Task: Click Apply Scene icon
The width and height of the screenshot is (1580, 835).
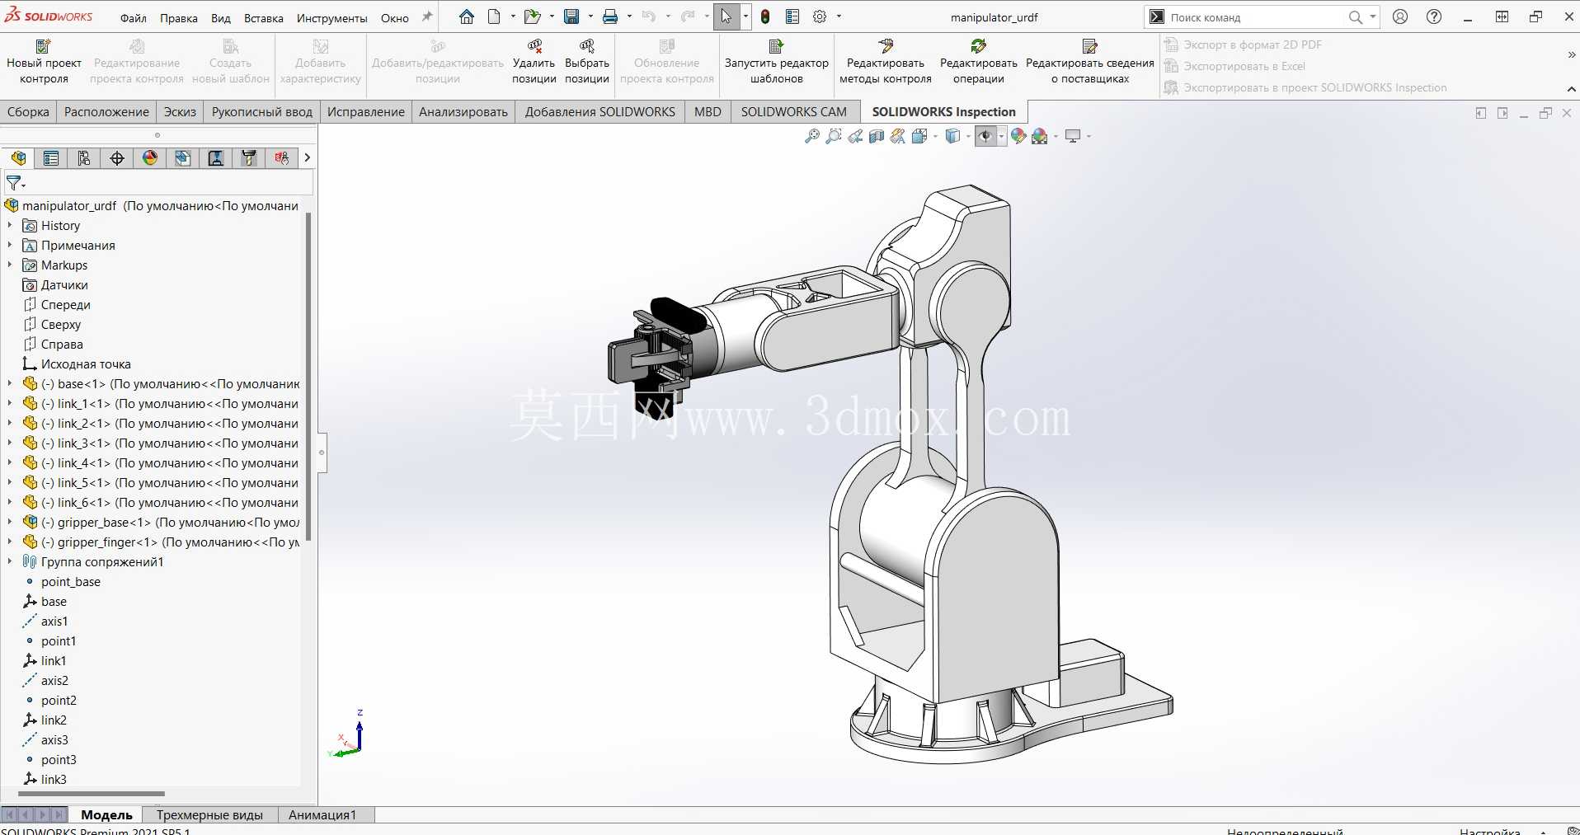Action: pos(1040,136)
